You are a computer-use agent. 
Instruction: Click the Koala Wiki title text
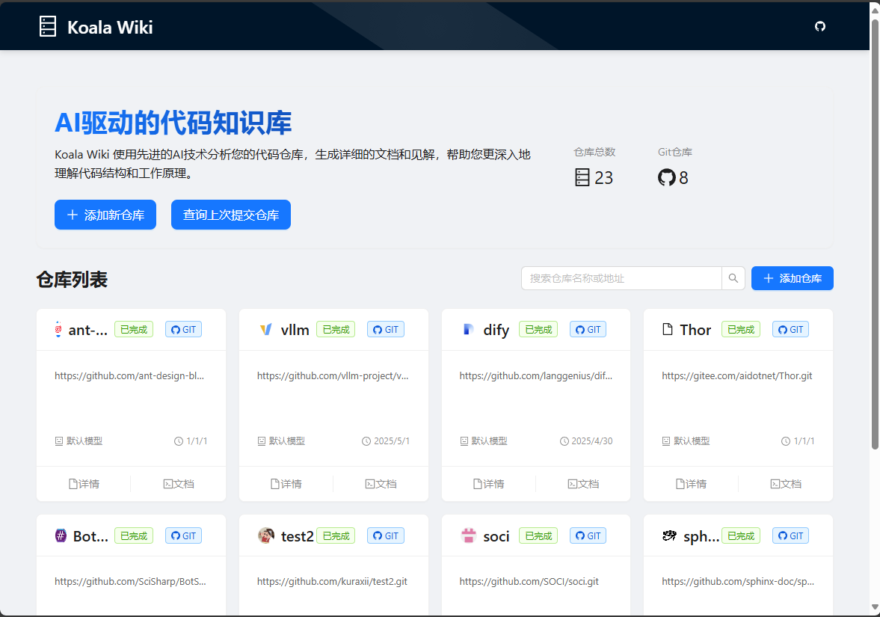[x=110, y=27]
